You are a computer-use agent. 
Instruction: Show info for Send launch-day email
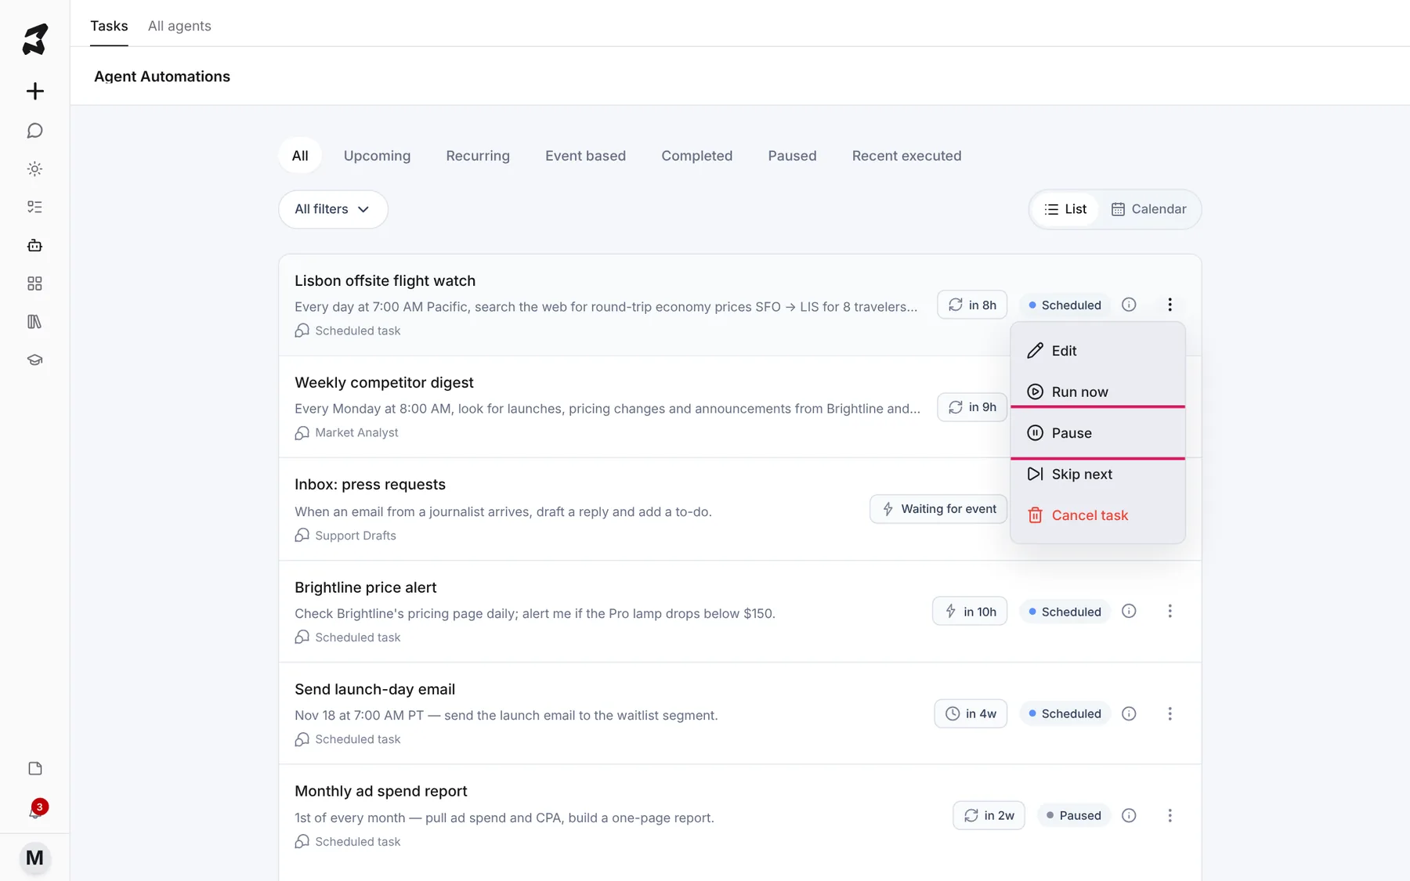(x=1129, y=713)
